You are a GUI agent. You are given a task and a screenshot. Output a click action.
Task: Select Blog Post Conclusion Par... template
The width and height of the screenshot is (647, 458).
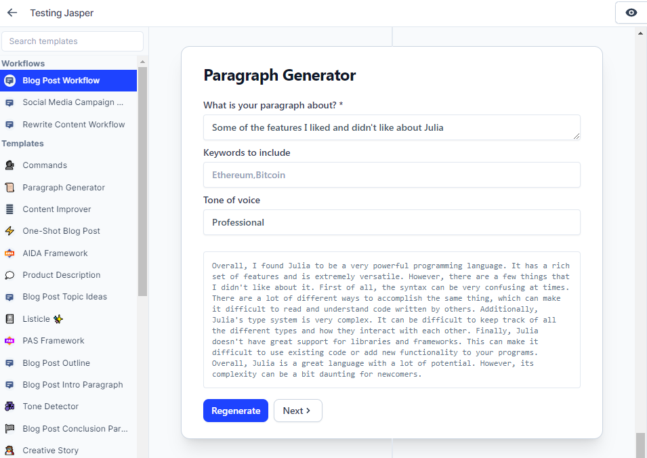point(68,429)
